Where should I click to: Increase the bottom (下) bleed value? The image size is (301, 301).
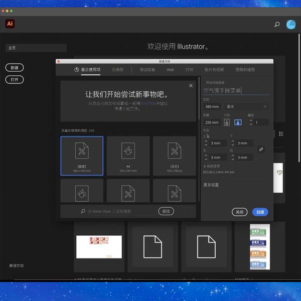[x=233, y=141]
